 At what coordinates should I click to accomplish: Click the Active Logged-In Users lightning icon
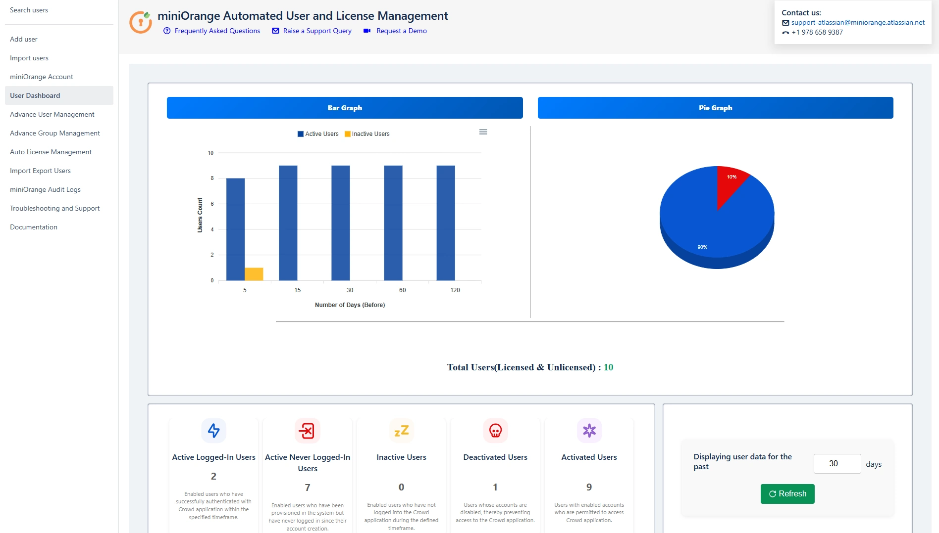tap(213, 431)
